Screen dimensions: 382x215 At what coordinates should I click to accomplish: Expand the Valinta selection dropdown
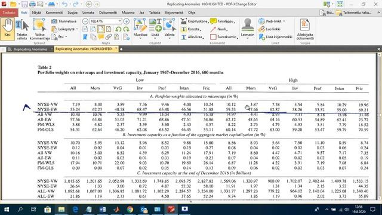pyautogui.click(x=170, y=38)
